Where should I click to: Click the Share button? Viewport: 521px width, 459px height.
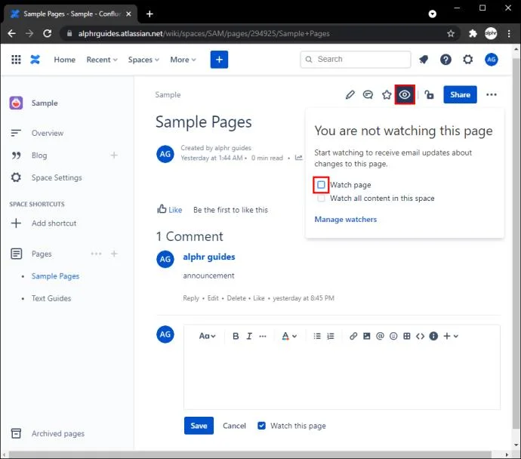click(460, 94)
